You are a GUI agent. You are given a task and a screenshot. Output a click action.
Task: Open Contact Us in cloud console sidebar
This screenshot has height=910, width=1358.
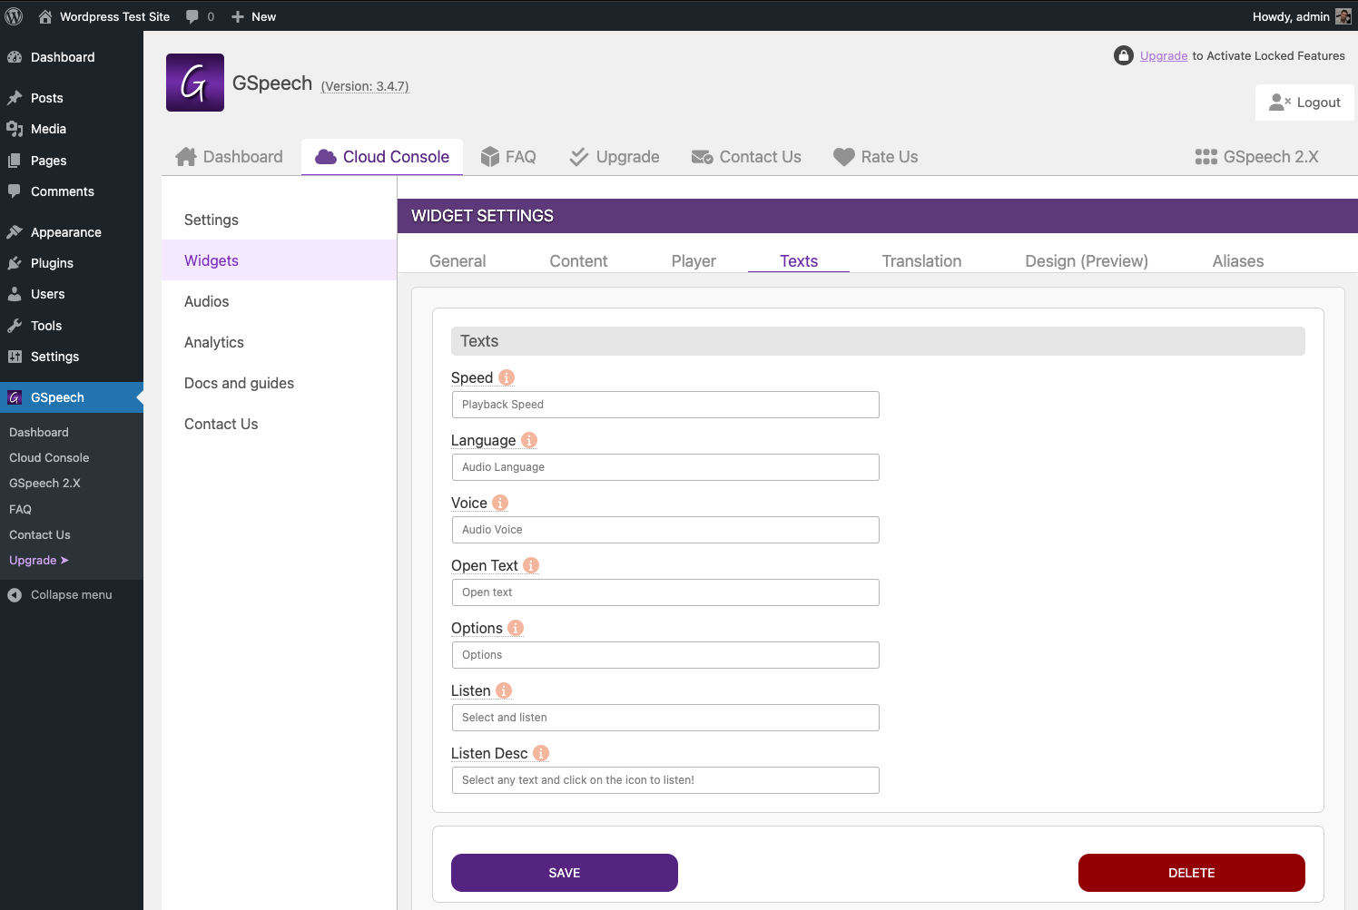(x=279, y=424)
